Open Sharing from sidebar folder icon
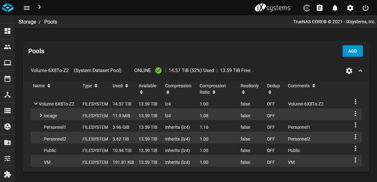This screenshot has height=182, width=377. (7, 142)
